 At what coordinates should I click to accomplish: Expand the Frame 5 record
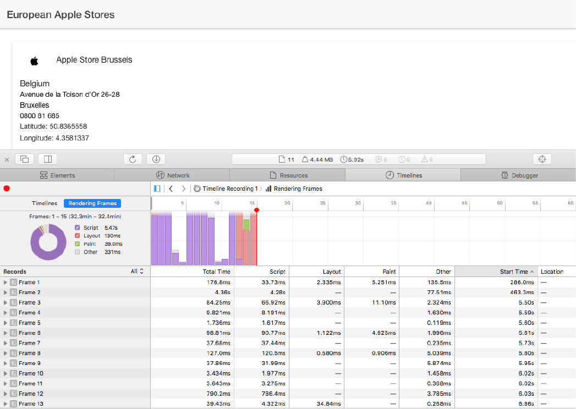[x=5, y=323]
